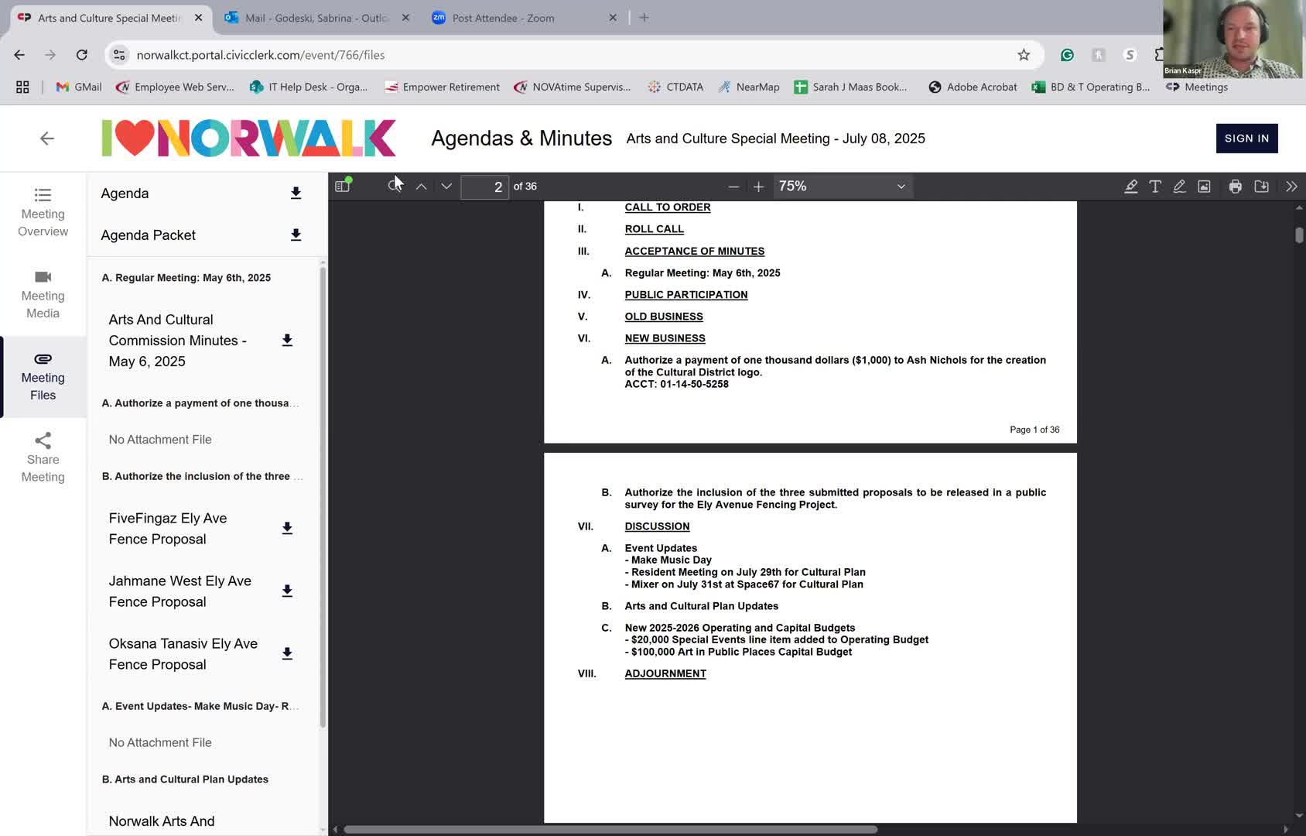Screen dimensions: 1306x836
Task: Print the PDF document
Action: pos(1235,187)
